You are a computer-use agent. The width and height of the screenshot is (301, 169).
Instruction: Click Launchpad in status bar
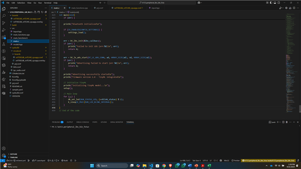[x=39, y=161]
